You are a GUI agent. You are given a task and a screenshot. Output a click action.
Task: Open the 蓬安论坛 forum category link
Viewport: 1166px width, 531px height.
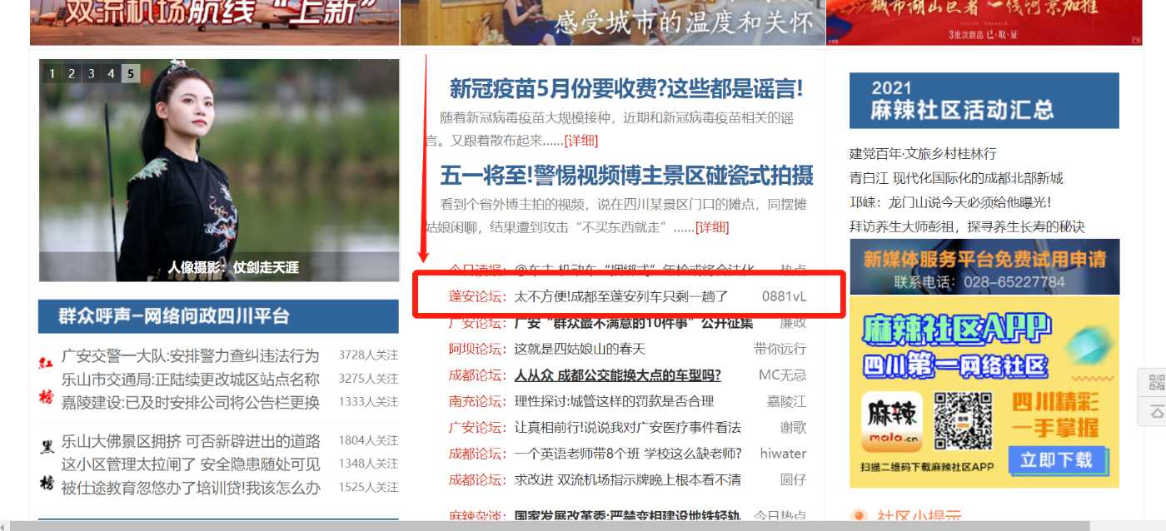[477, 295]
